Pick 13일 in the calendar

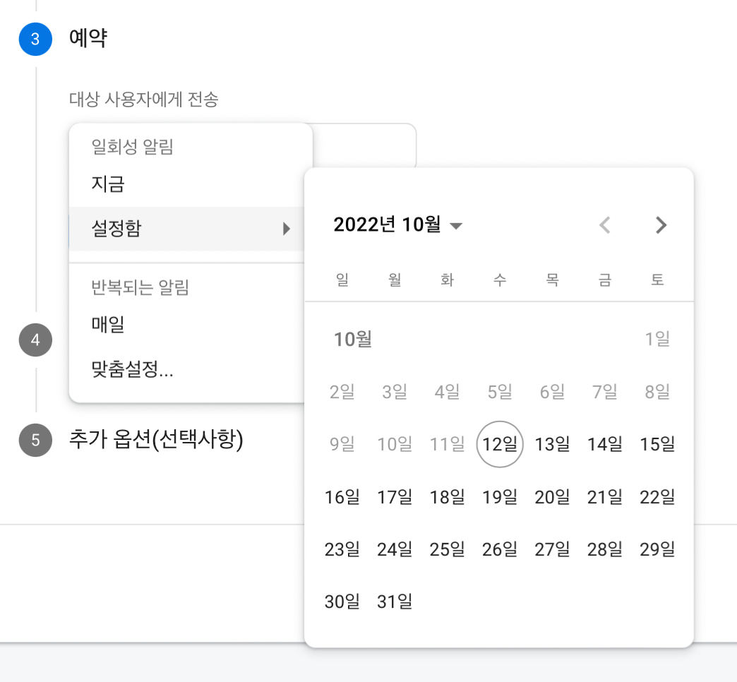(552, 444)
